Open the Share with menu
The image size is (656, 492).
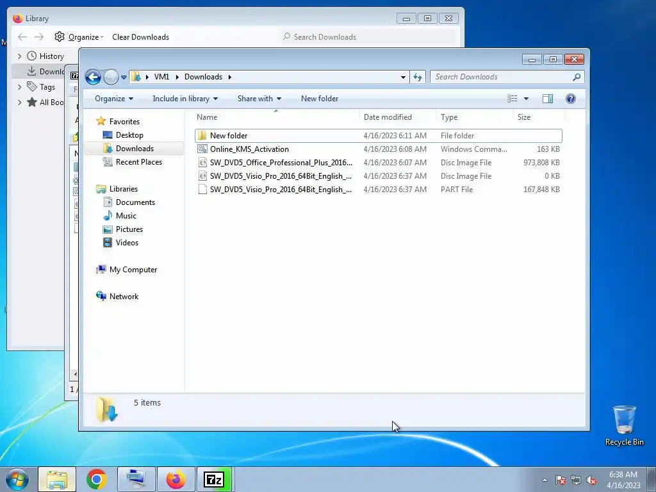coord(259,99)
